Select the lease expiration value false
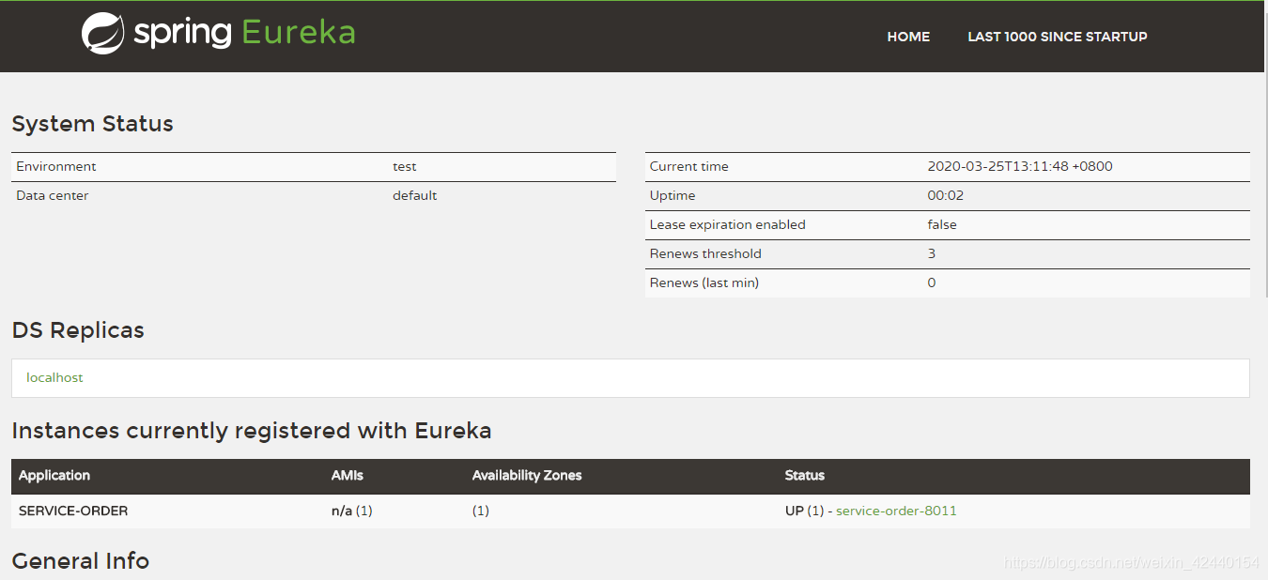 [x=942, y=224]
